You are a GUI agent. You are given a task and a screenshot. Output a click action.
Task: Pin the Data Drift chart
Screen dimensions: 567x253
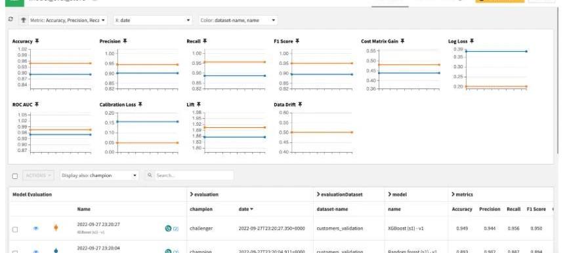(x=300, y=104)
